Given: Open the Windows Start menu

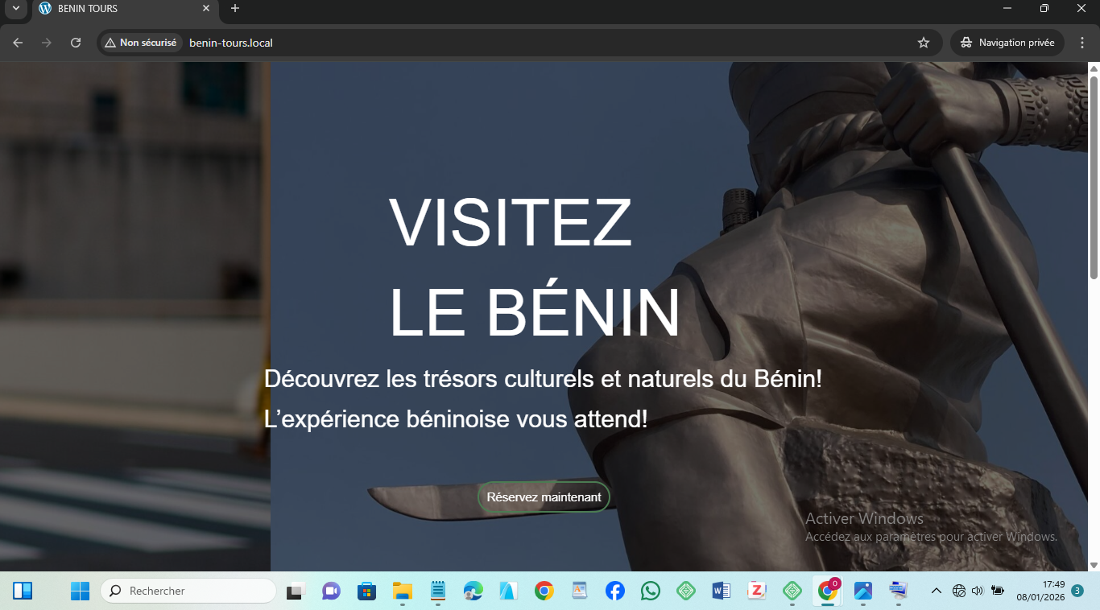Looking at the screenshot, I should [x=81, y=591].
